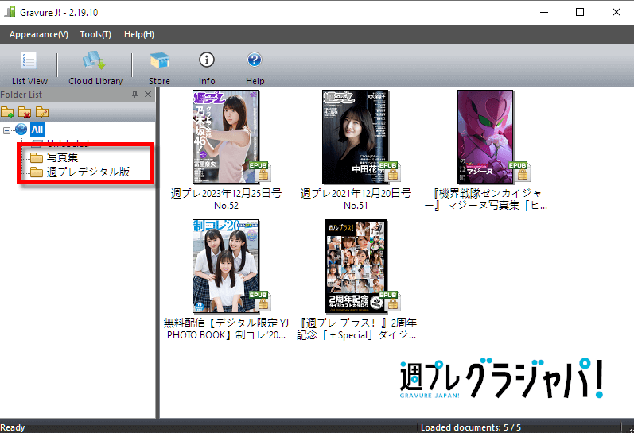Open Help from the toolbar
Screen dimensions: 634x433
(255, 68)
